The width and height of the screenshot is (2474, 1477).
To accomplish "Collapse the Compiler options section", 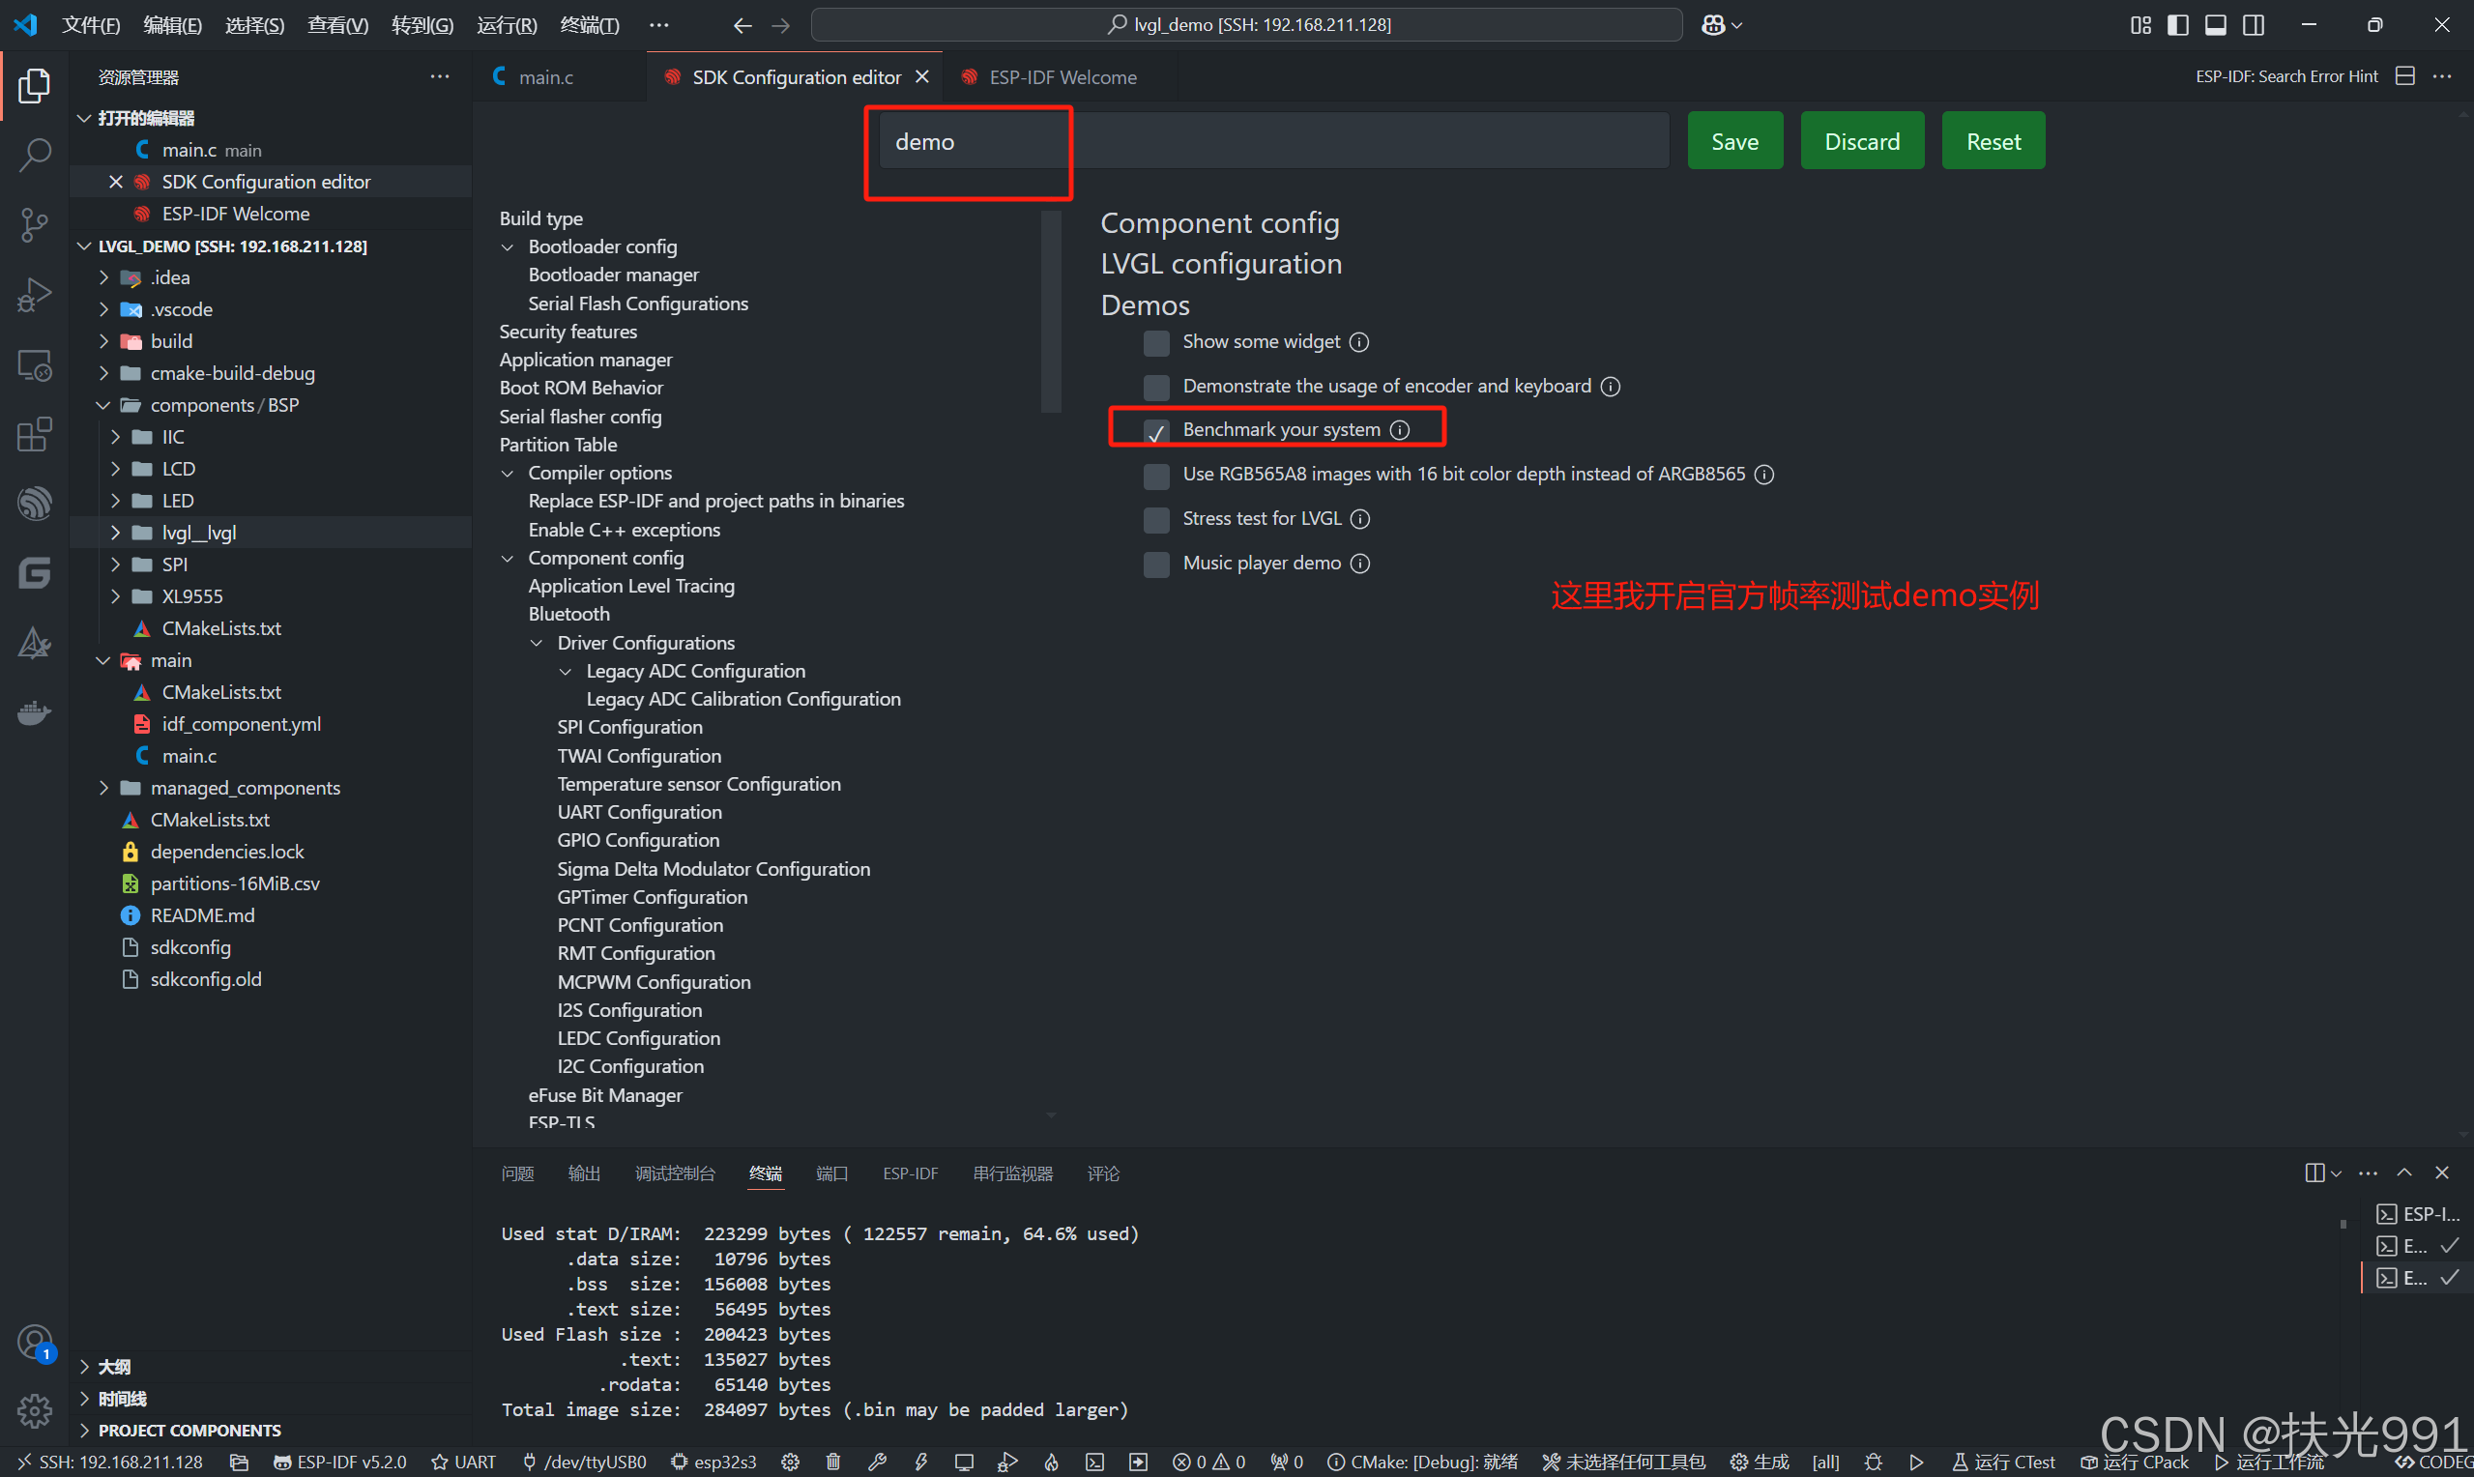I will pyautogui.click(x=508, y=473).
